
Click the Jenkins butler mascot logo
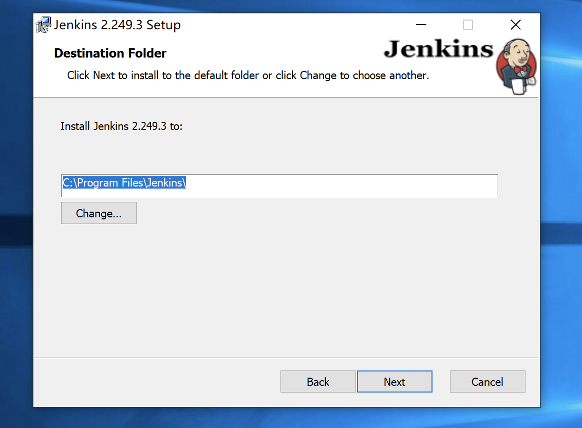click(516, 66)
